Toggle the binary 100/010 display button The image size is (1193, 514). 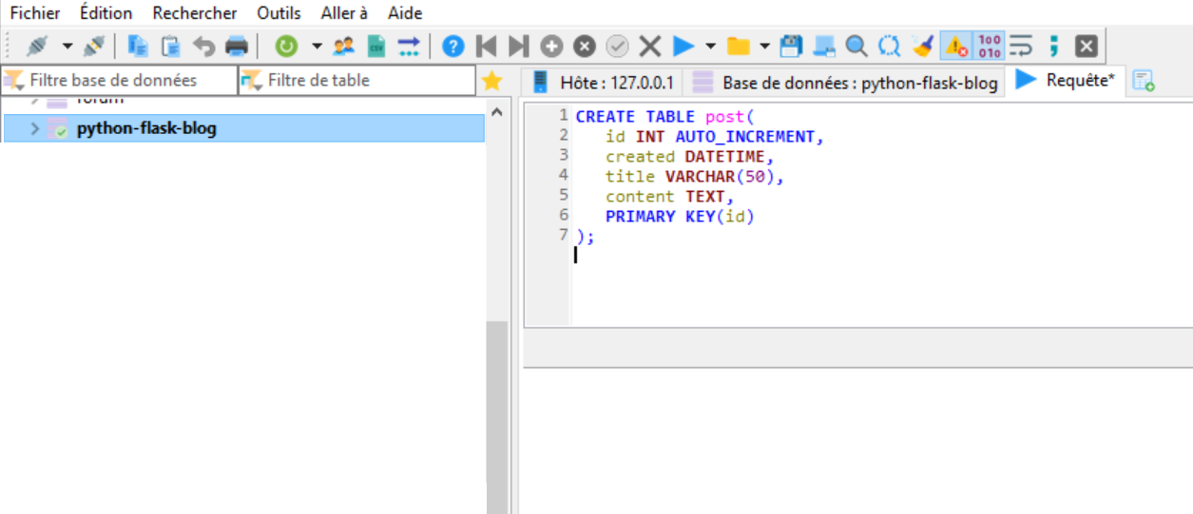[x=989, y=46]
